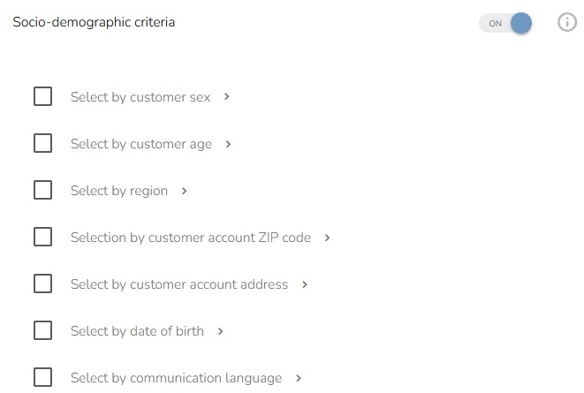
Task: Check the customer account ZIP code checkbox
Action: tap(42, 237)
